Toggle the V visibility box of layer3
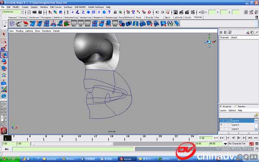 point(221,125)
